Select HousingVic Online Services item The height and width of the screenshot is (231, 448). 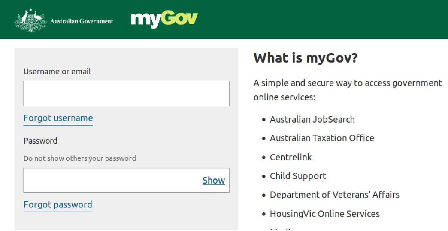pos(325,214)
